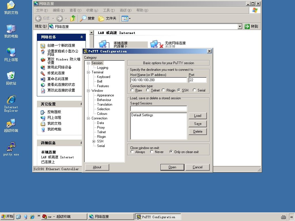Click the PuTTY icon in dialog title bar
295x221 pixels.
click(x=85, y=51)
